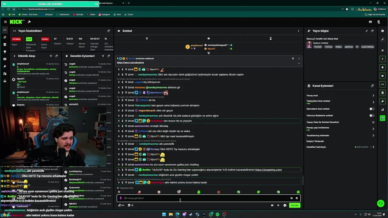The image size is (388, 218).
Task: Open the ziogaming.com link in BotRix message
Action: click(269, 170)
